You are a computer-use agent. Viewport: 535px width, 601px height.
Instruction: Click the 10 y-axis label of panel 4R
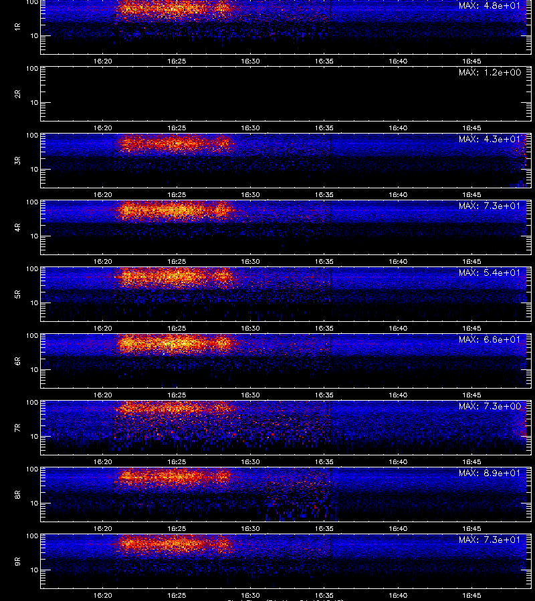34,236
